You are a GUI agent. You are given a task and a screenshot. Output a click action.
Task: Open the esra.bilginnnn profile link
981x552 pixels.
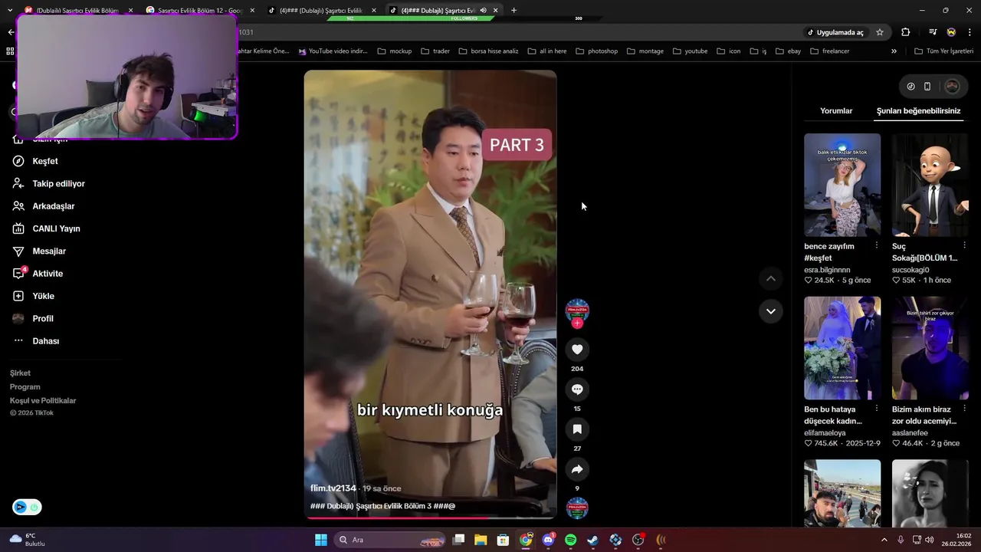(827, 270)
